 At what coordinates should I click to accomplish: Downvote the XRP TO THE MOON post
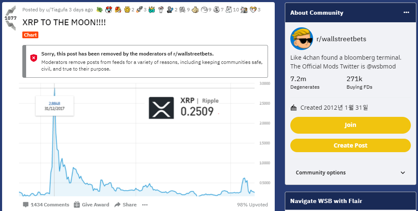tap(11, 26)
